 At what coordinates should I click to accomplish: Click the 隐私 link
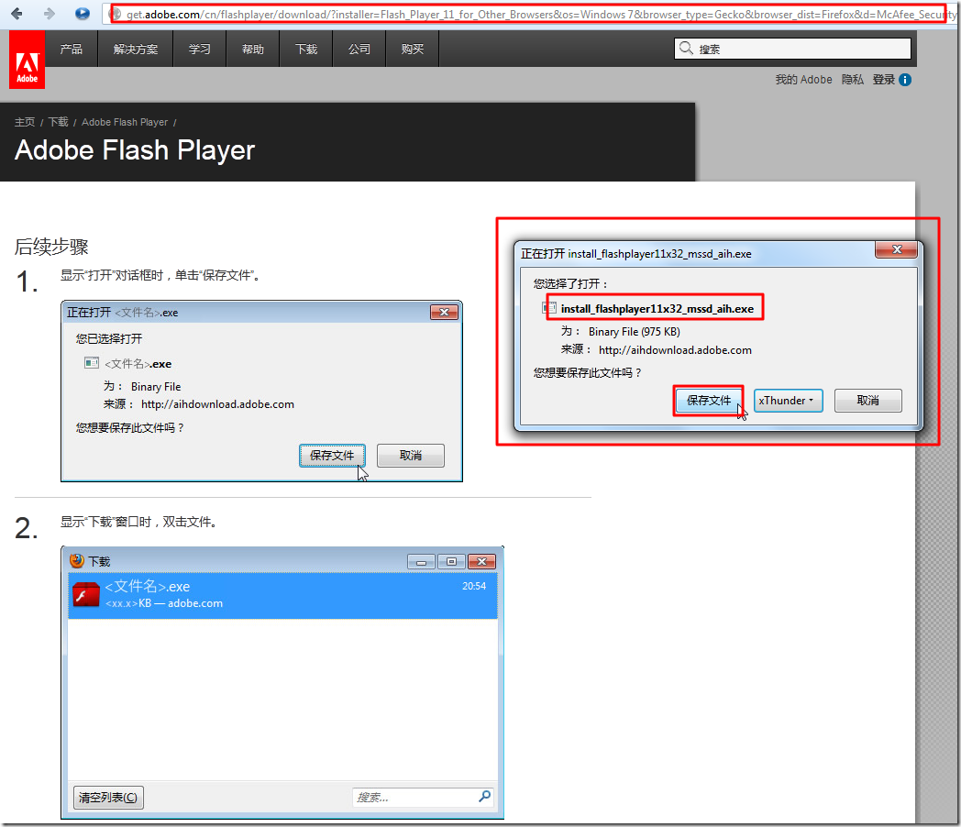tap(853, 80)
